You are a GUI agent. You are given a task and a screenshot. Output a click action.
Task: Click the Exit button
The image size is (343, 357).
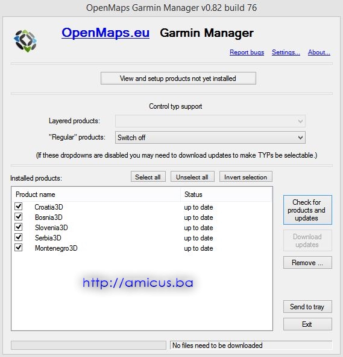click(x=307, y=324)
